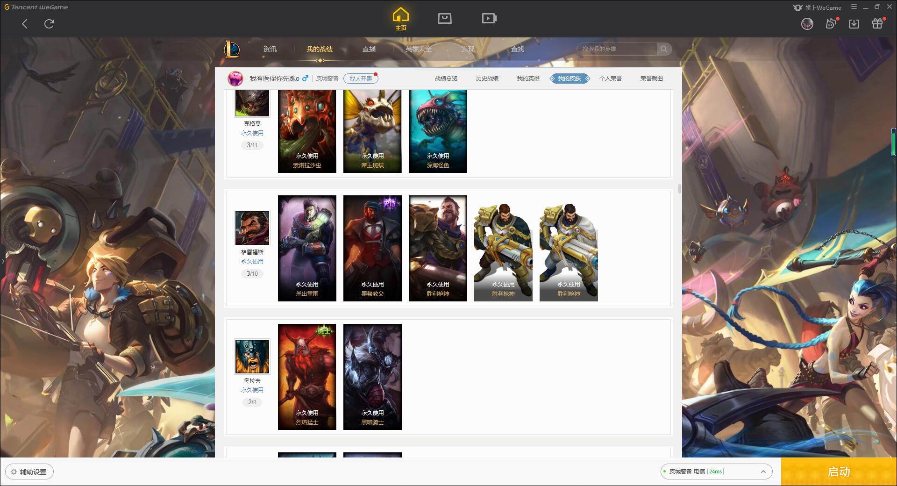
Task: Click the 3/10 skin count under 格雷福斯
Action: click(252, 274)
